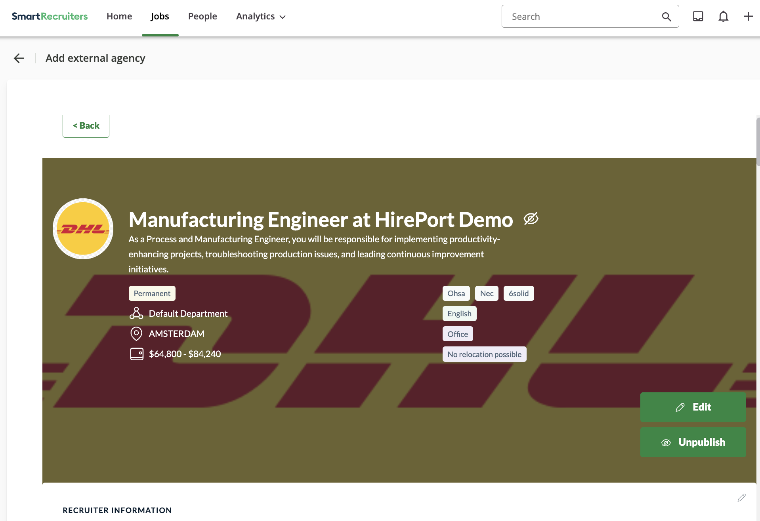The height and width of the screenshot is (521, 760).
Task: Open the Home tab
Action: [x=119, y=16]
